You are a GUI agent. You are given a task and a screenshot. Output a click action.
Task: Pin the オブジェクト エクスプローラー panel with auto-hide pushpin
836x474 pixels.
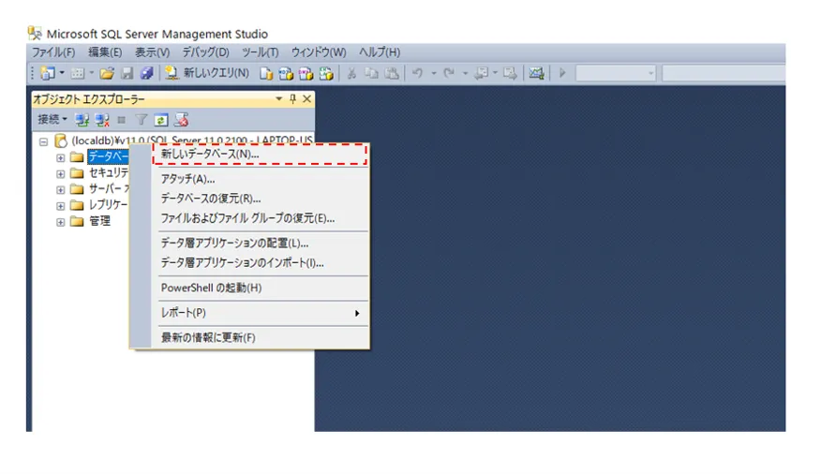tap(292, 98)
